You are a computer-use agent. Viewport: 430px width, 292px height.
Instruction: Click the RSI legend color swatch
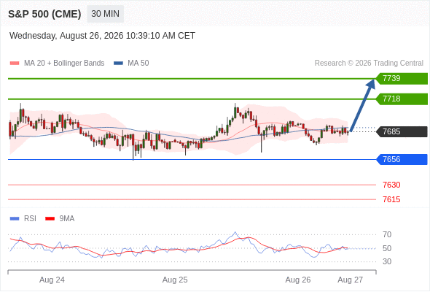pos(15,219)
